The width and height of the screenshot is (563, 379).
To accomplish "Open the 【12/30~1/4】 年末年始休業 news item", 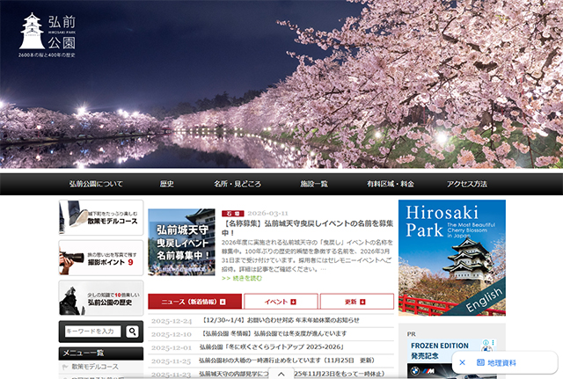I will (x=281, y=320).
